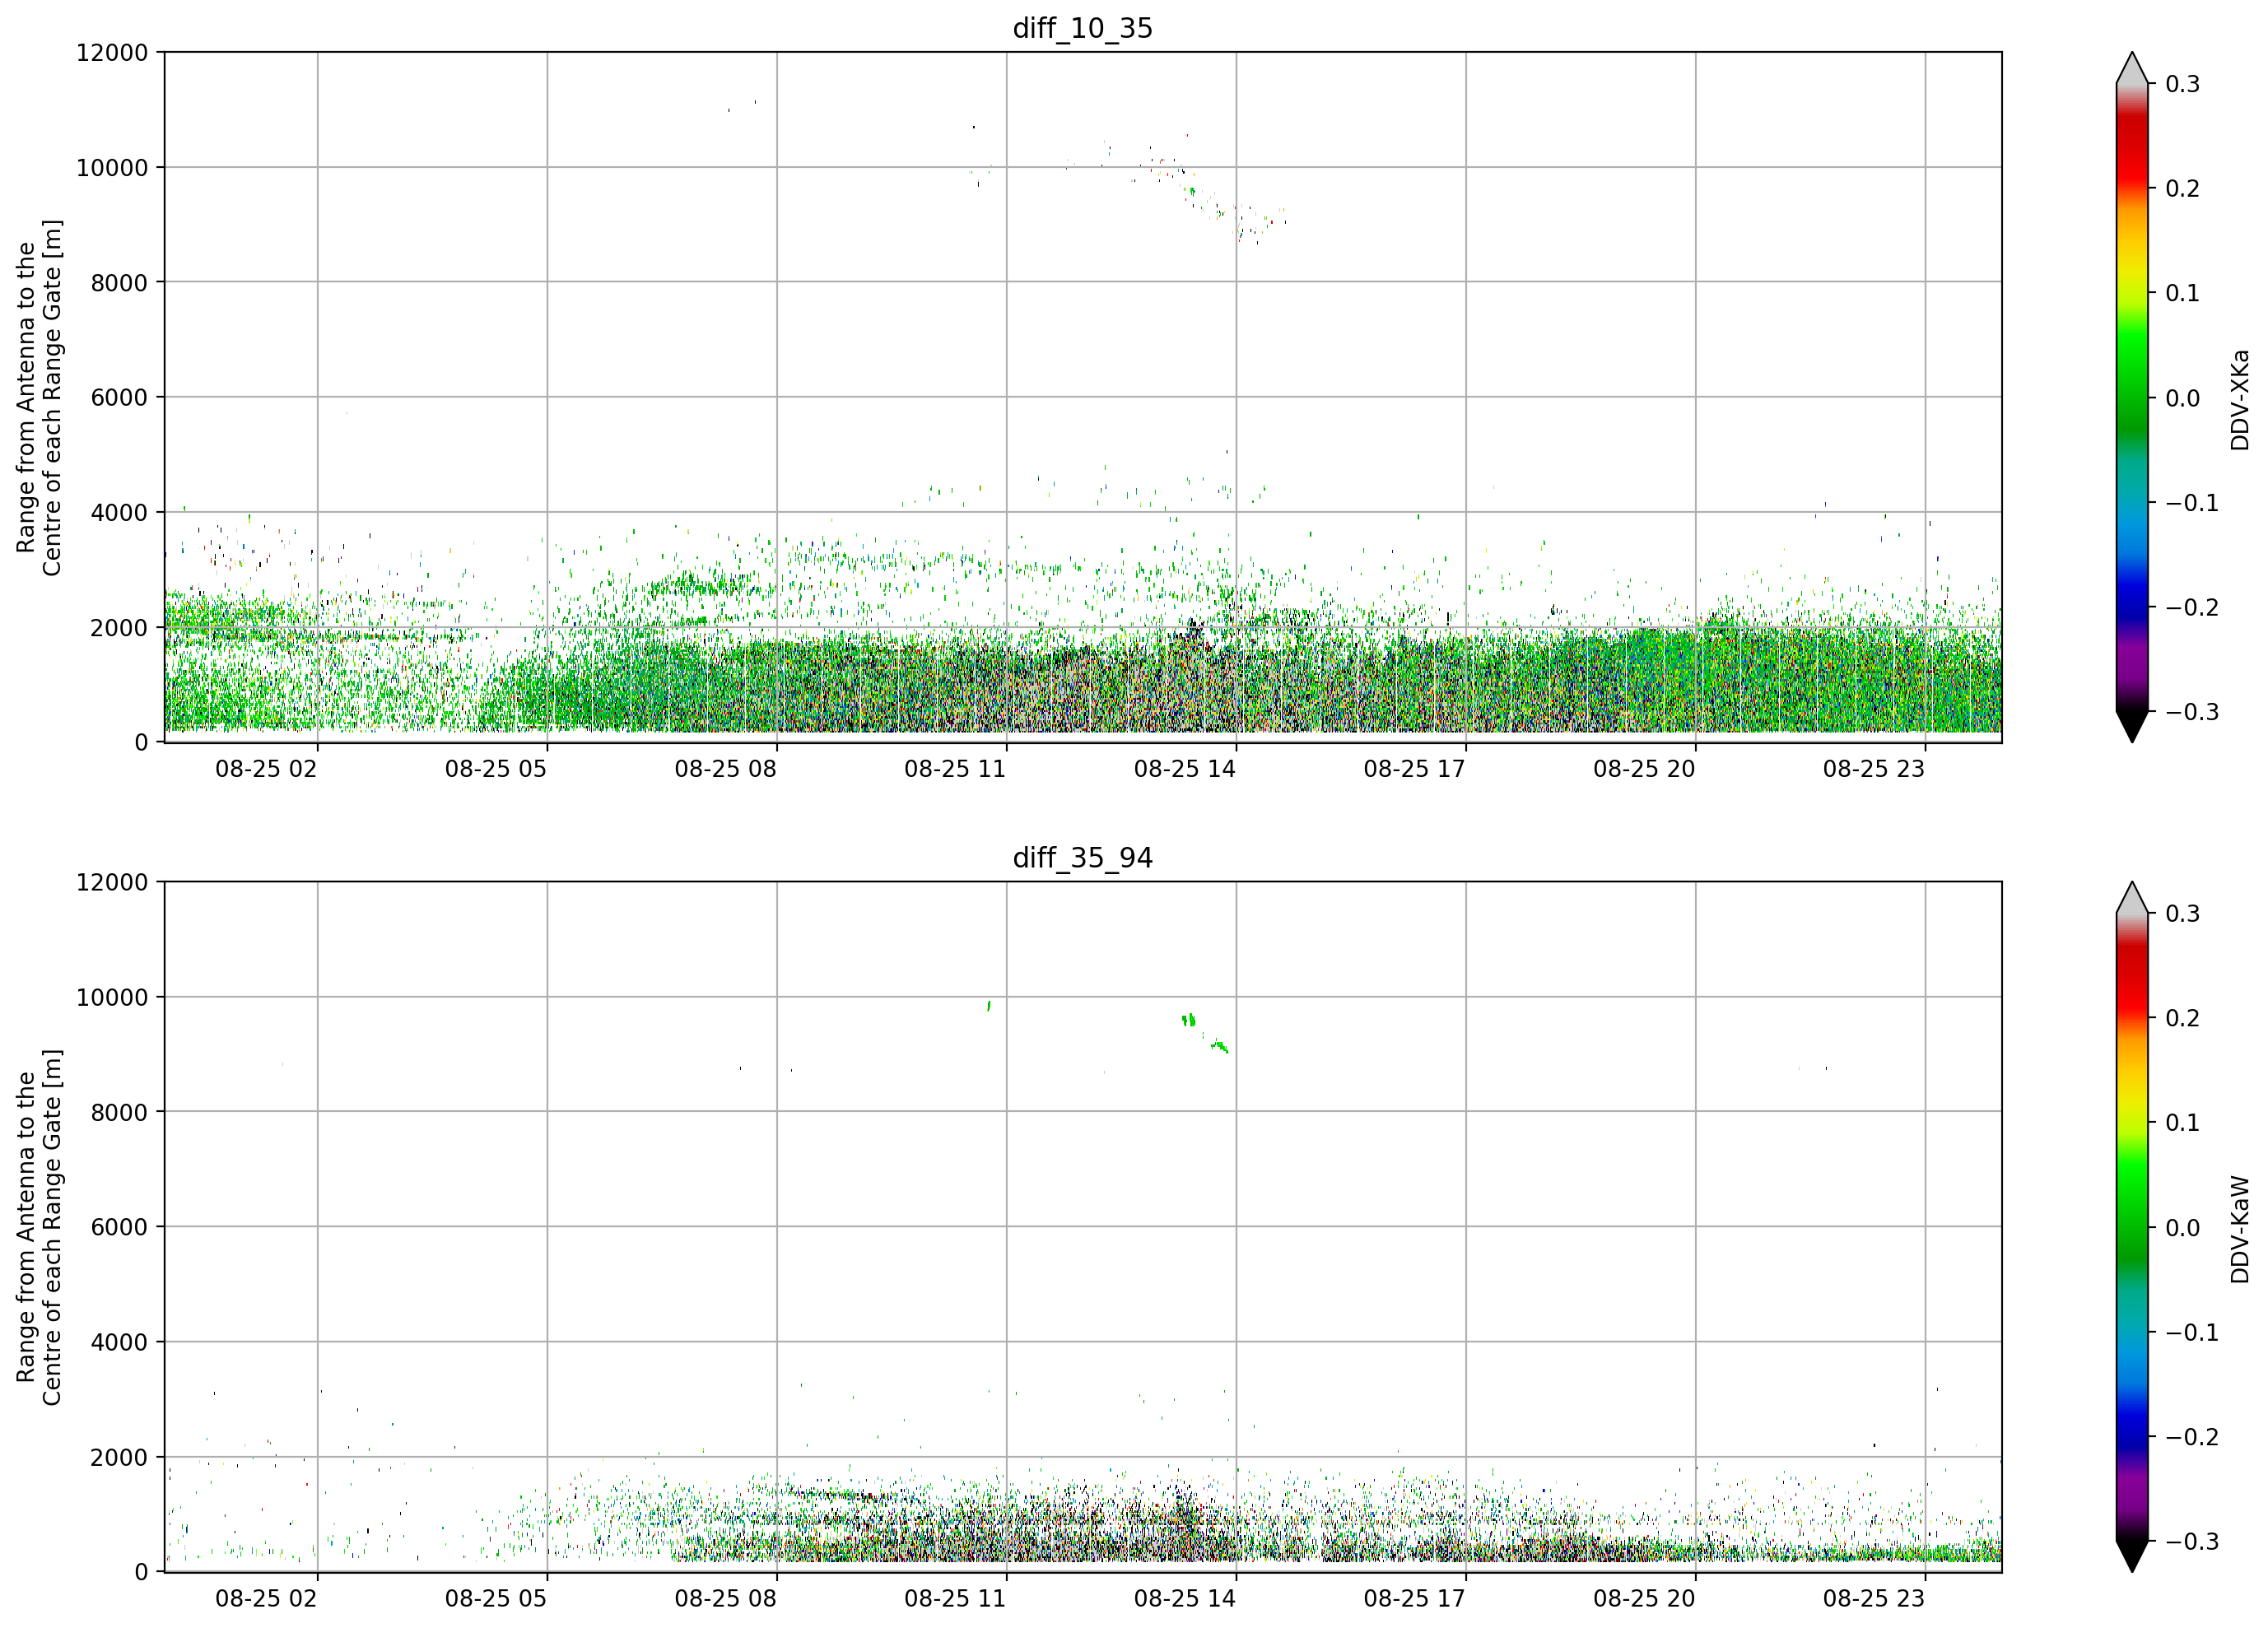Click the 8000 y-tick of diff_10_35 plot
Screen dimensions: 2268x1628
pos(119,283)
